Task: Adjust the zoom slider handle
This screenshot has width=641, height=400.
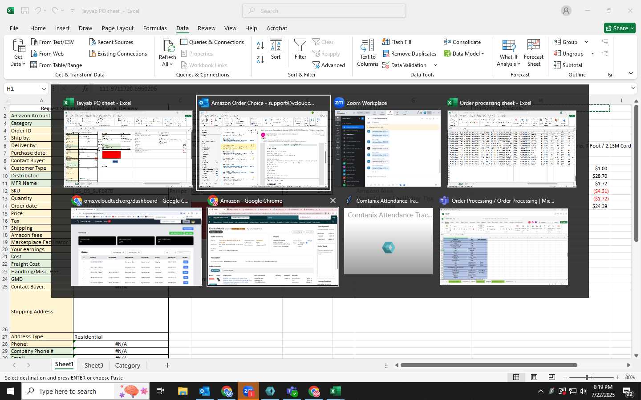Action: pos(587,377)
